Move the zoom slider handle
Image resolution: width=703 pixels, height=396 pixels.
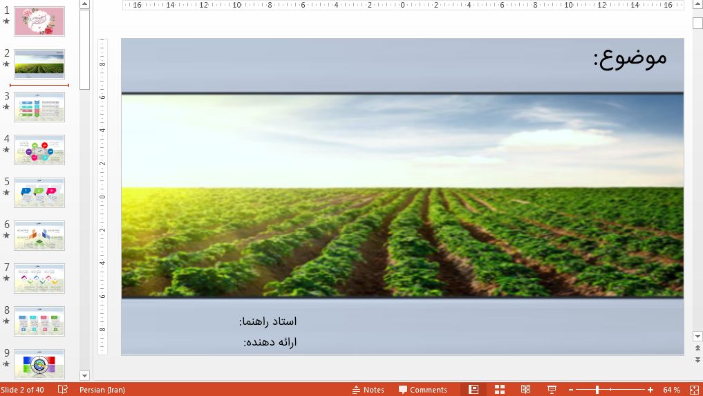pos(597,390)
